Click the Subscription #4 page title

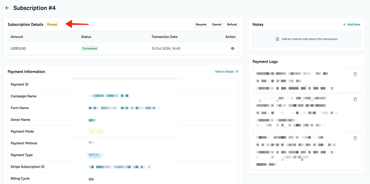tap(34, 8)
